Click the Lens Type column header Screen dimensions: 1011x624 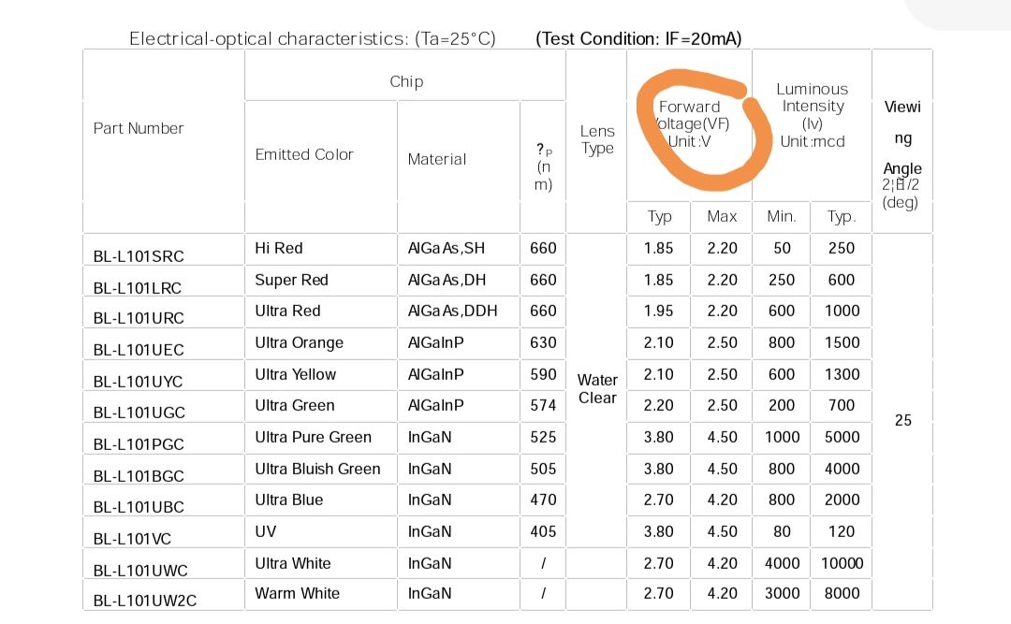(597, 139)
